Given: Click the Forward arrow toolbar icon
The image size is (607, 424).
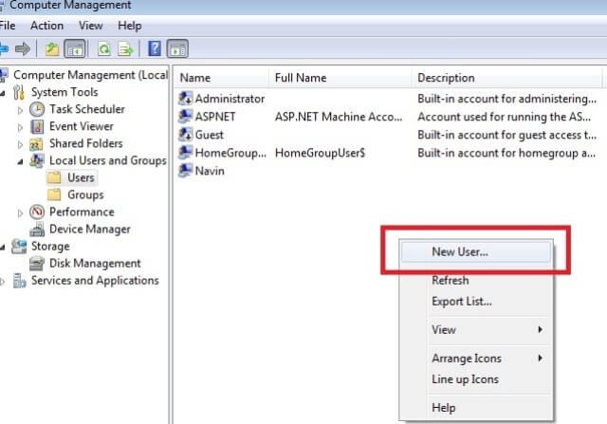Looking at the screenshot, I should [23, 48].
